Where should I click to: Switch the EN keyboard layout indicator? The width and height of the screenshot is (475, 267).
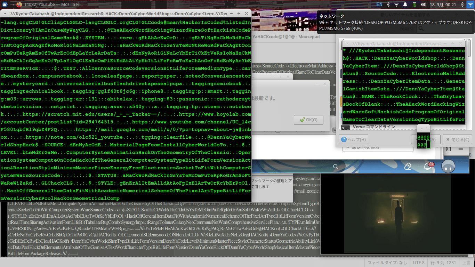(379, 5)
